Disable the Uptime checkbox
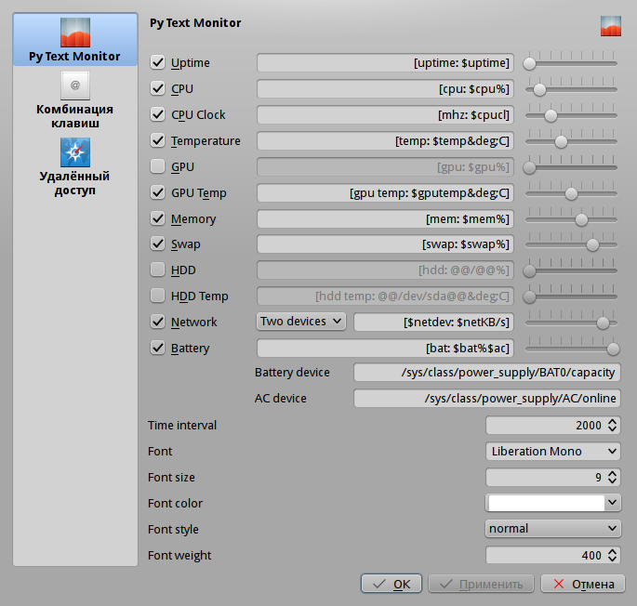The width and height of the screenshot is (637, 606). pos(158,63)
